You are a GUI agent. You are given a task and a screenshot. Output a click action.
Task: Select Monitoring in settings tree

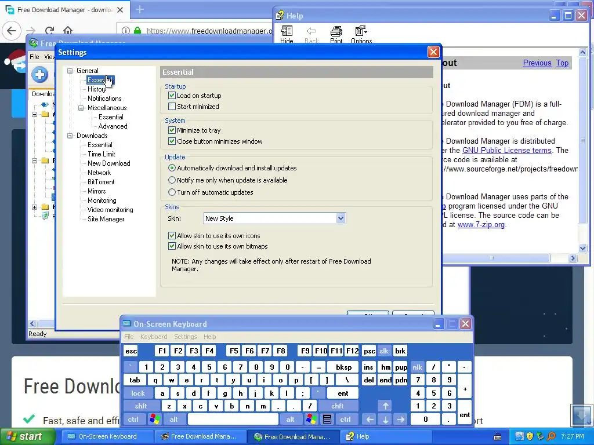[102, 200]
